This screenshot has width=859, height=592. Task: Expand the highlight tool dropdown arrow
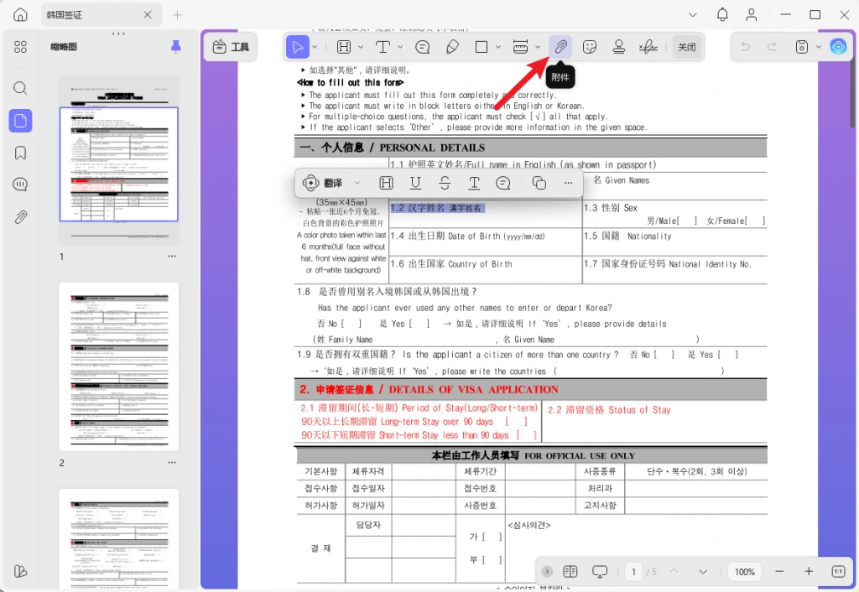361,47
